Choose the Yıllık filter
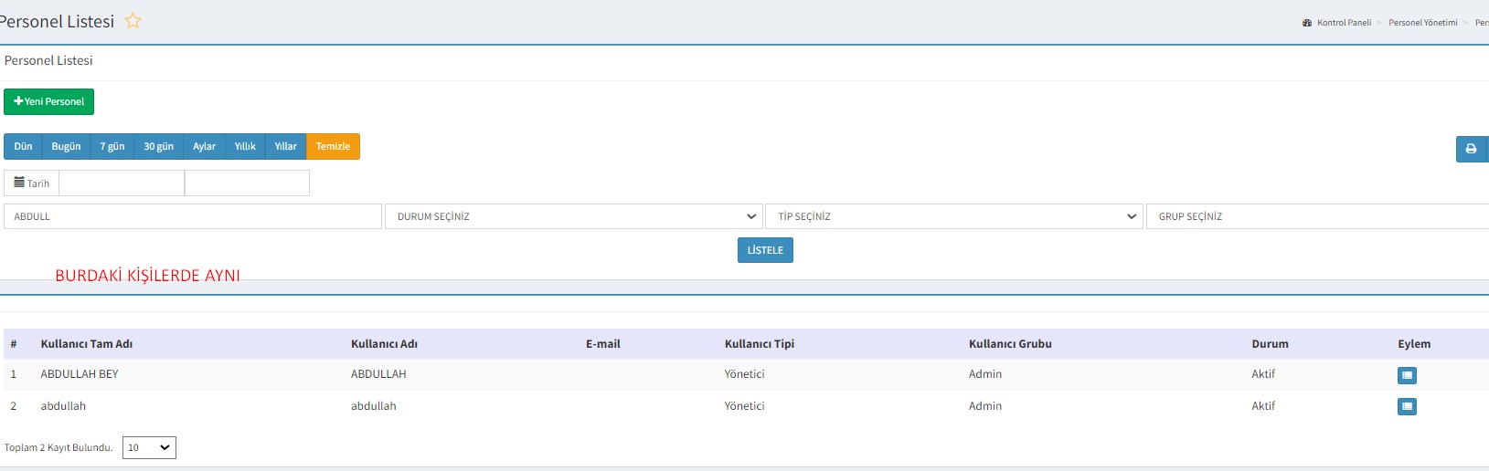The height and width of the screenshot is (471, 1489). tap(245, 146)
